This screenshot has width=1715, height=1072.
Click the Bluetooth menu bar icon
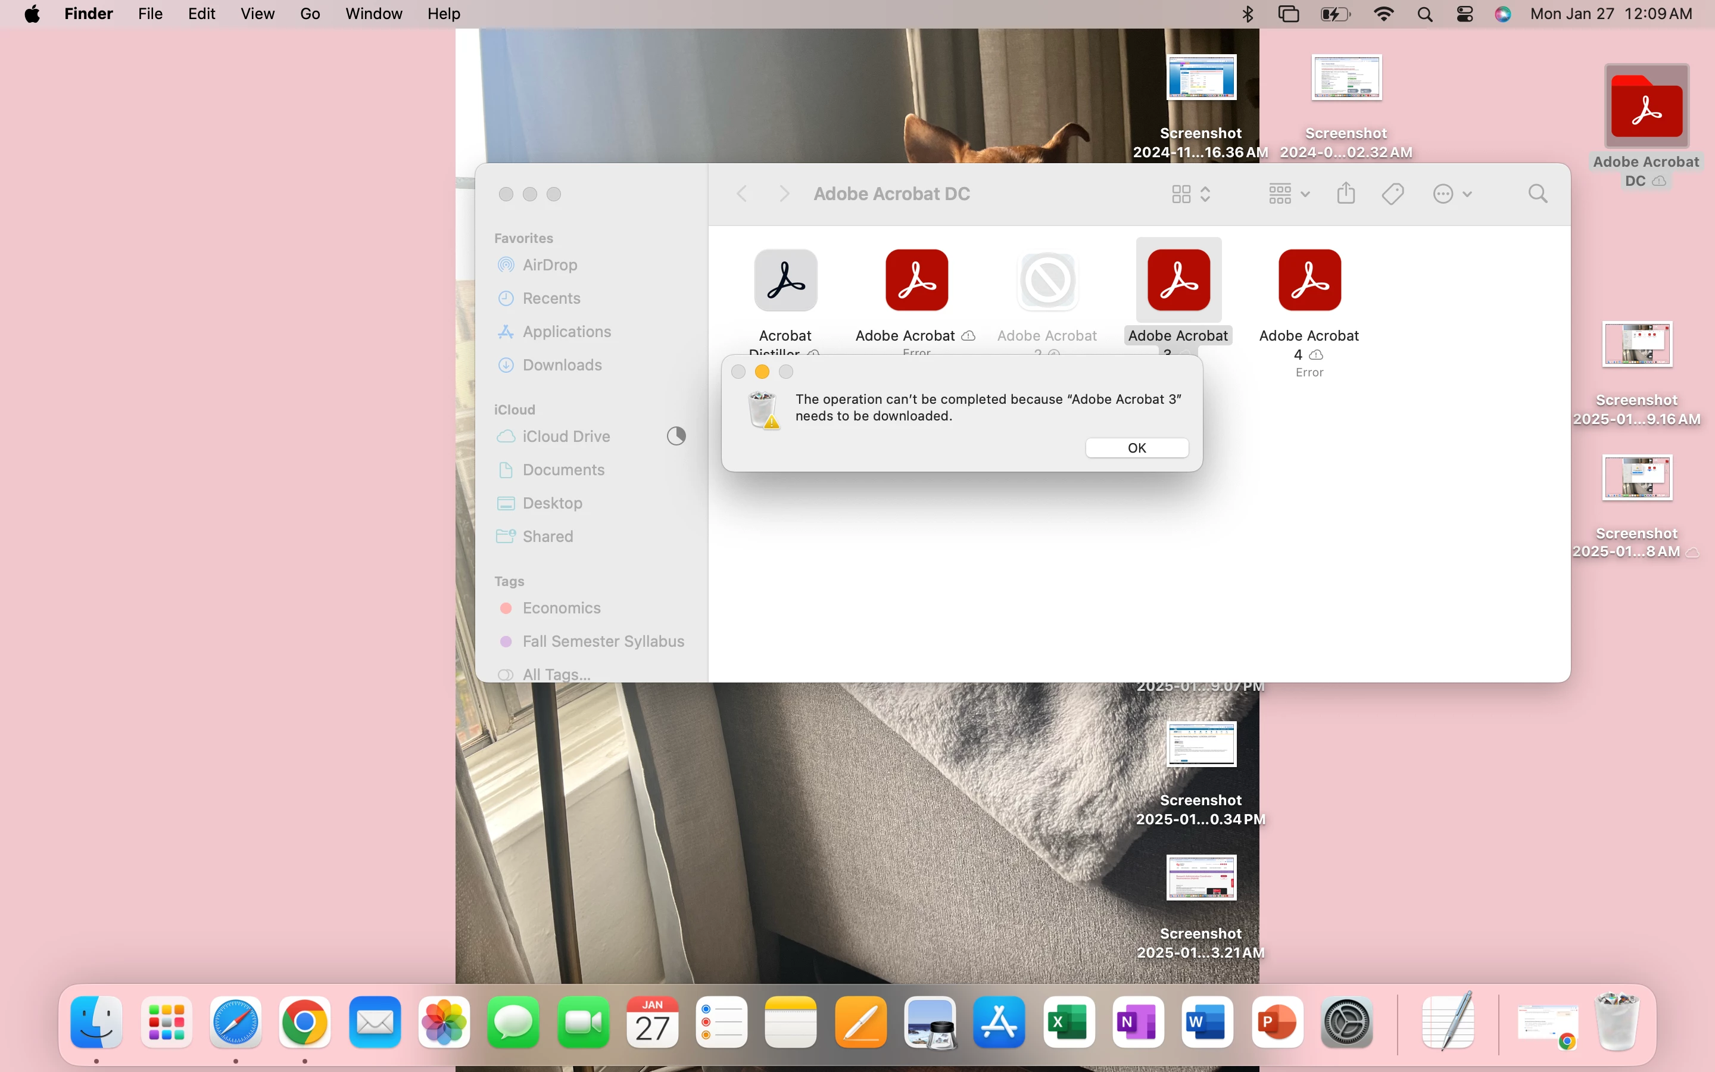pyautogui.click(x=1248, y=14)
